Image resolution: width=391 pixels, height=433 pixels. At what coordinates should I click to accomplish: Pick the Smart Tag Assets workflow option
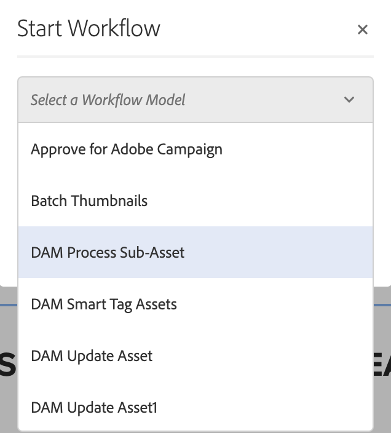pos(104,304)
